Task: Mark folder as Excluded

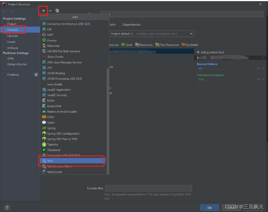Action: pyautogui.click(x=190, y=45)
